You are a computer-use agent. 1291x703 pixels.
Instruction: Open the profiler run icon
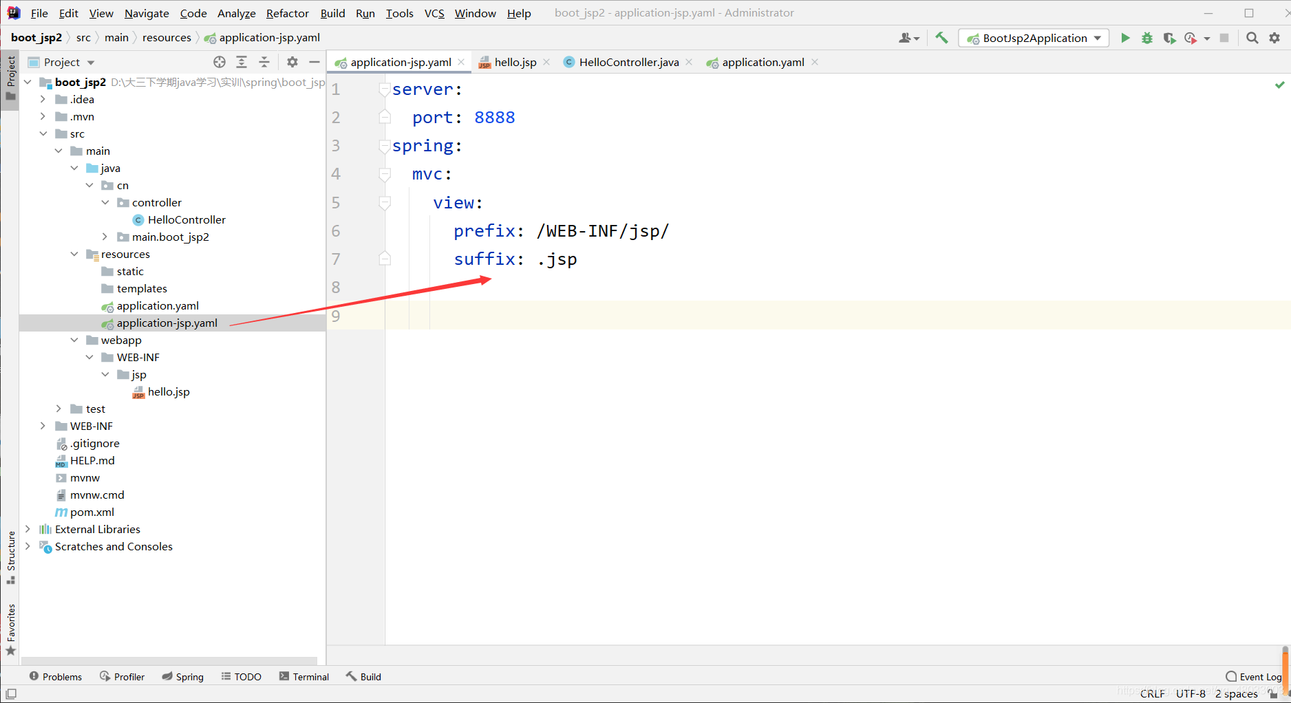point(1191,38)
